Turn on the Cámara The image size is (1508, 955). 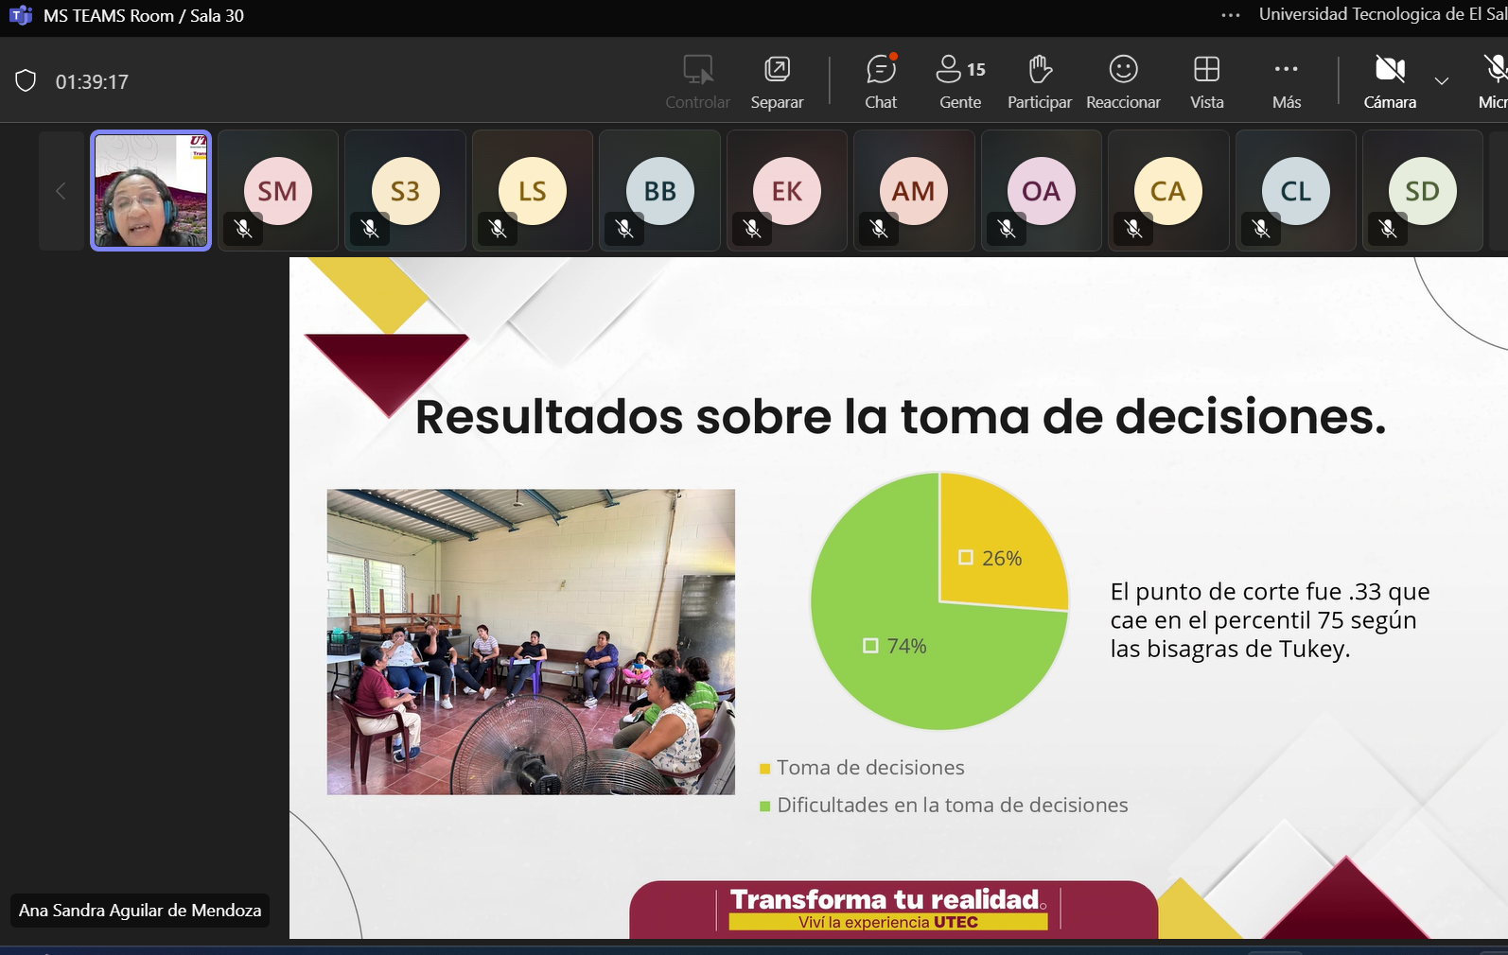tap(1389, 81)
